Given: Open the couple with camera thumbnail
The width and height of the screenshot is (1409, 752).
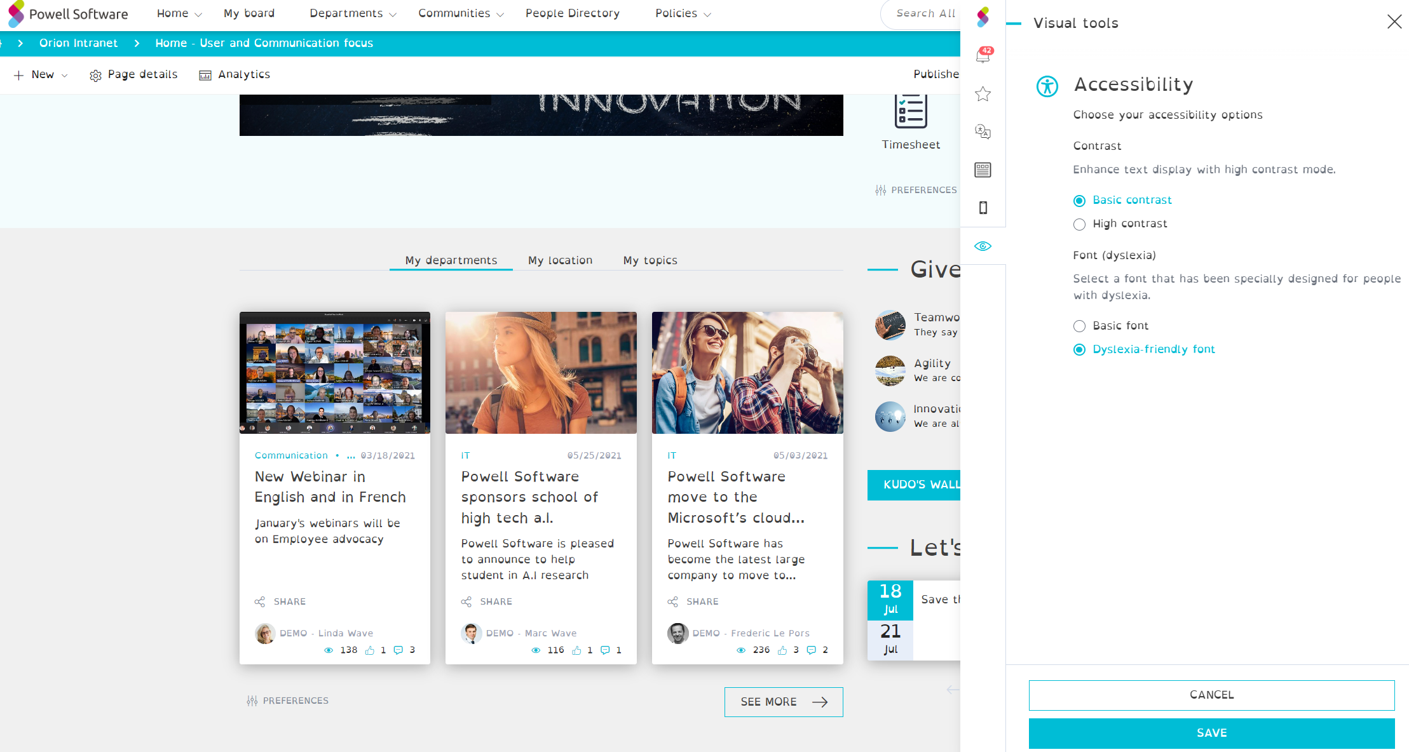Looking at the screenshot, I should (x=747, y=373).
